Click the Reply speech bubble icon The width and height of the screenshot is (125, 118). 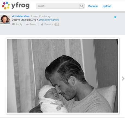pyautogui.click(x=13, y=24)
